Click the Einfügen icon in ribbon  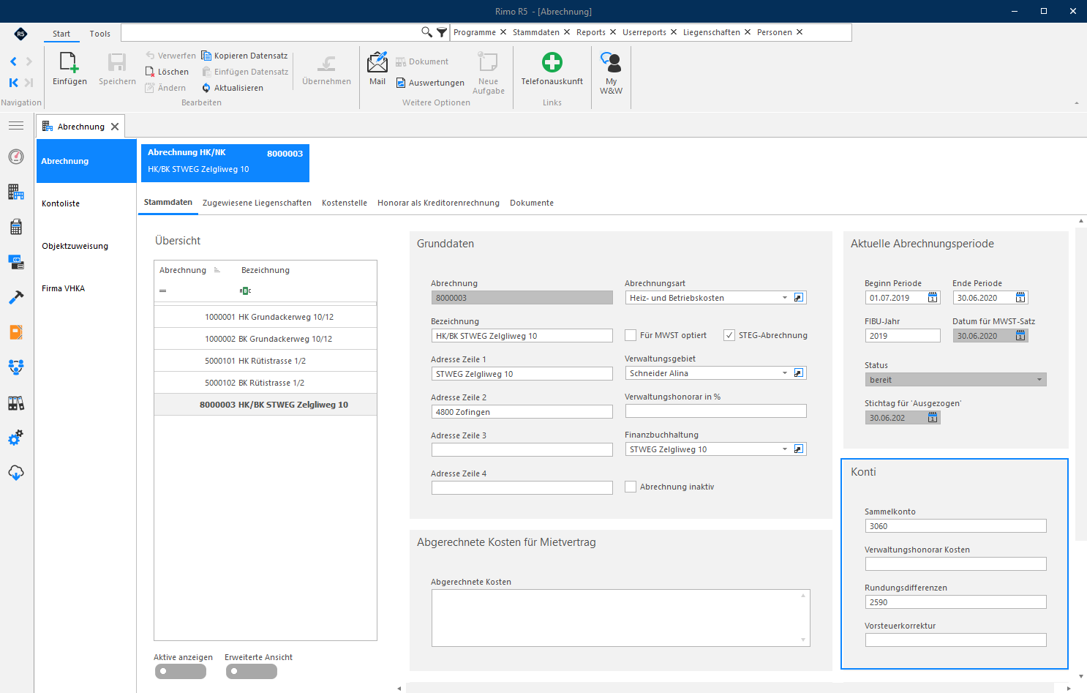click(x=69, y=62)
